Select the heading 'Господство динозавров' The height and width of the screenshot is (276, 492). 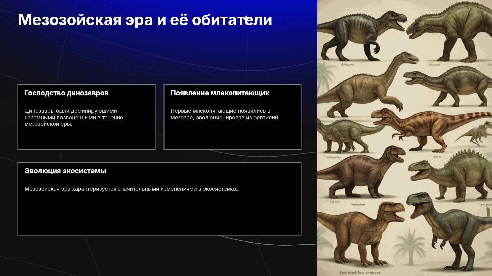tap(66, 93)
